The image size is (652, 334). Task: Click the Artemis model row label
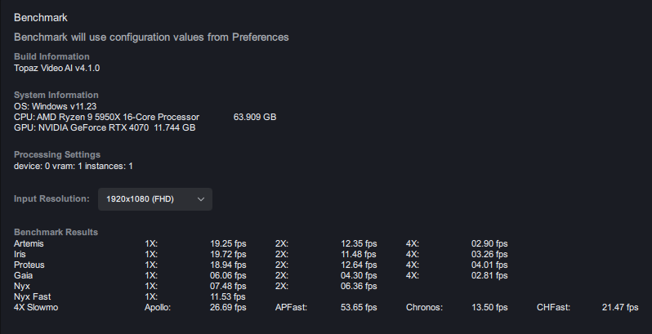click(29, 243)
